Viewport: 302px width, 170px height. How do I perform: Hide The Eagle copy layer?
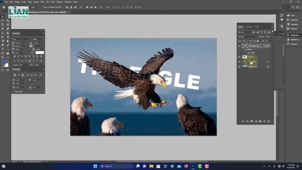coord(239,46)
